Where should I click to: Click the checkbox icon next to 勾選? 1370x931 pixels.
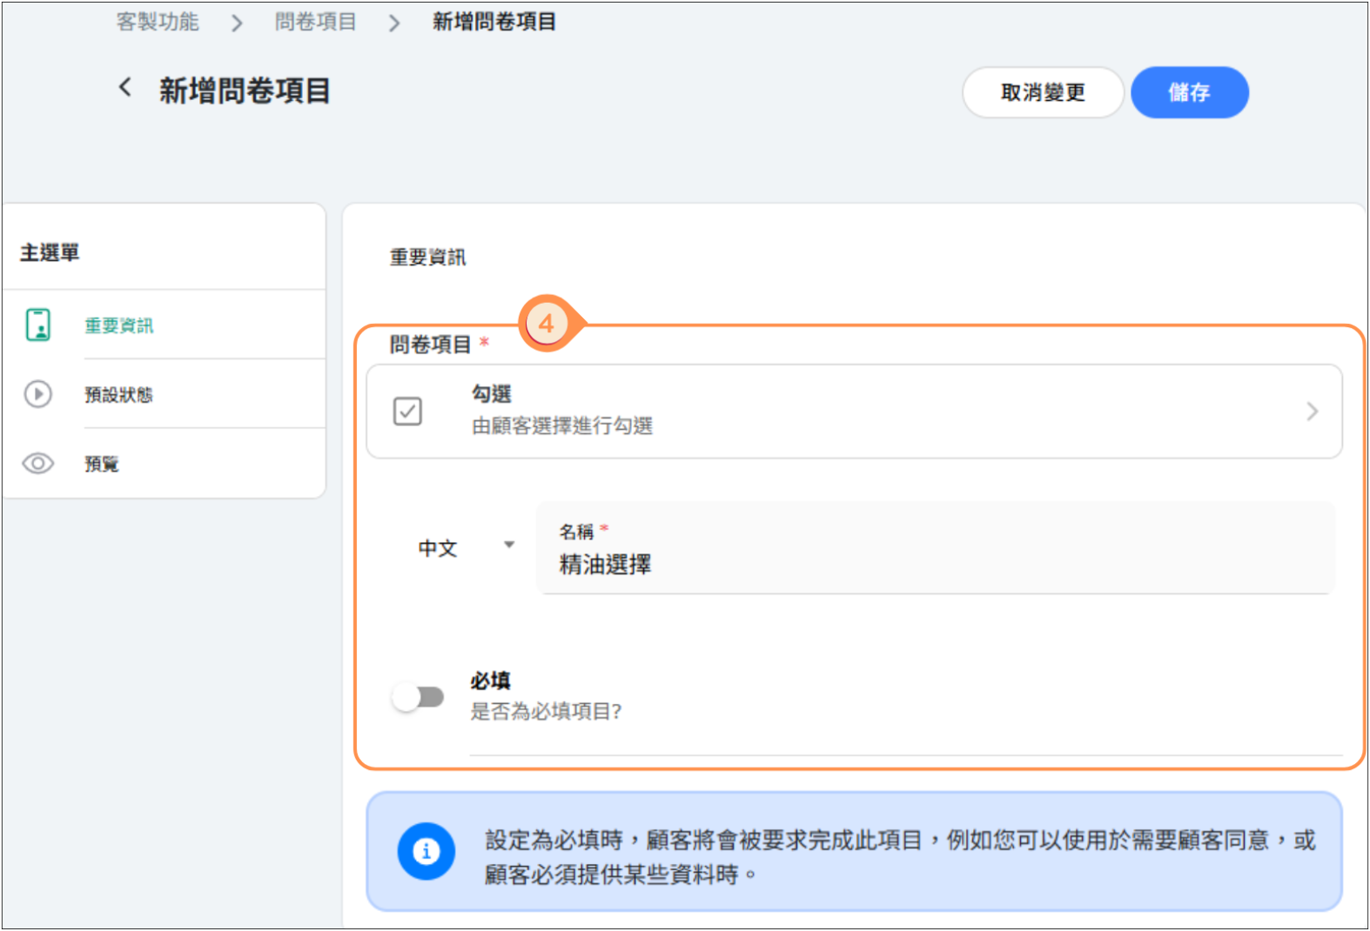[x=407, y=411]
